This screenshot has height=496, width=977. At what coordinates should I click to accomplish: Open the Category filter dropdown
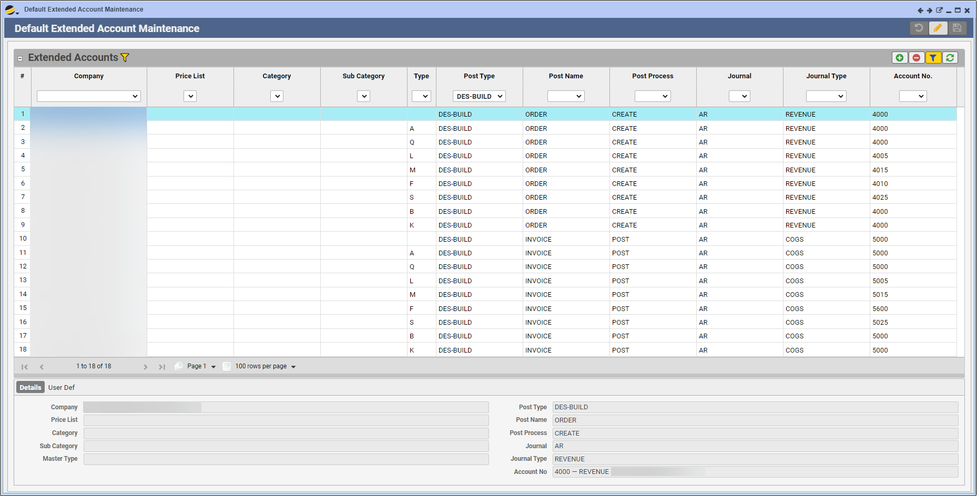[277, 96]
